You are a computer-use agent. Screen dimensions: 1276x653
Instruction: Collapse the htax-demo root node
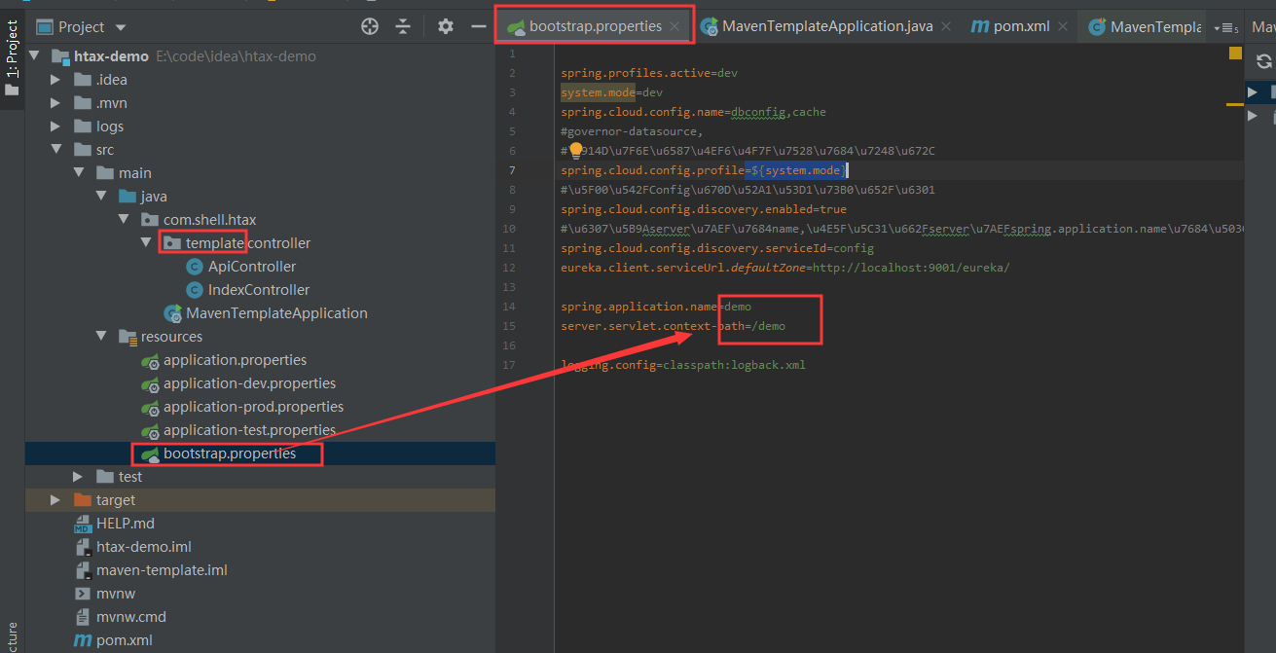point(35,56)
